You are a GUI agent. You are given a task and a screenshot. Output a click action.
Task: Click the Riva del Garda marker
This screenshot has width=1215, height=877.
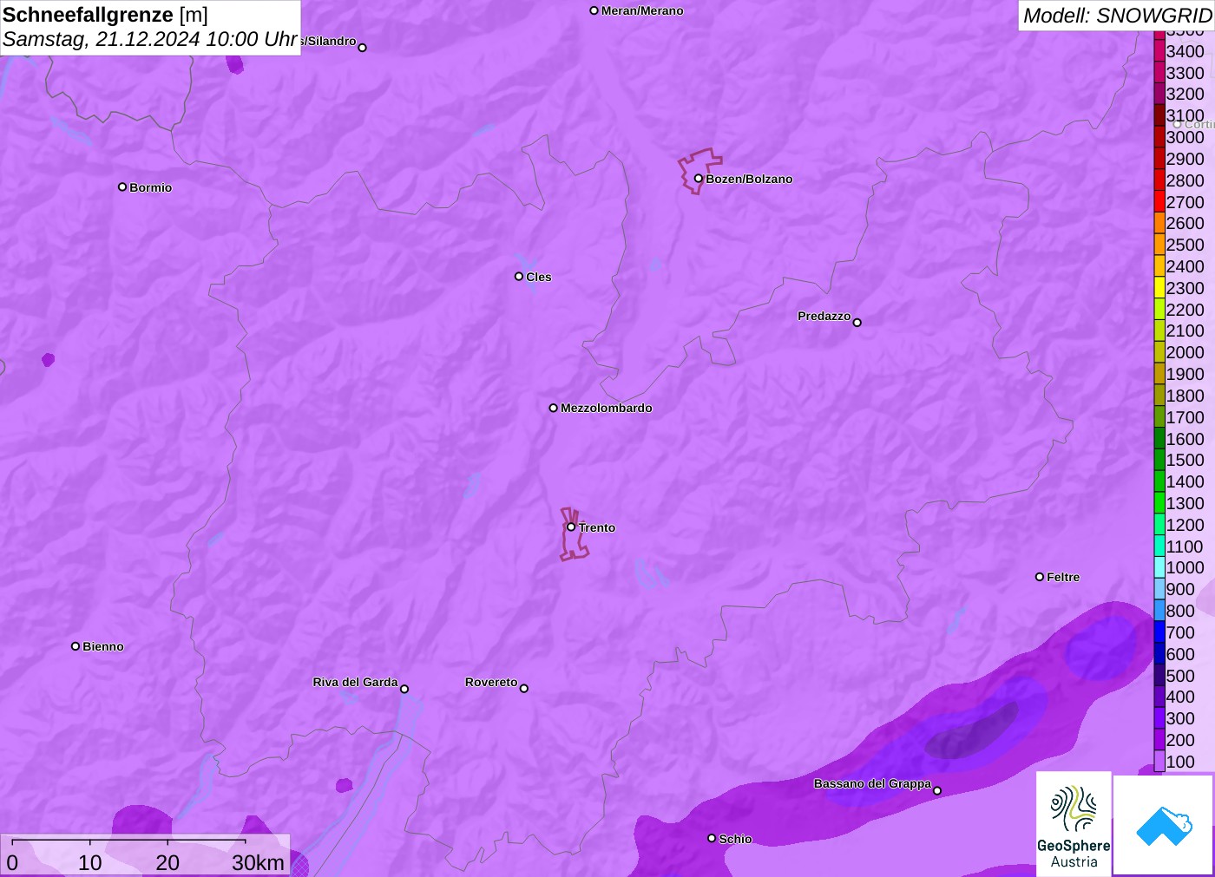404,689
